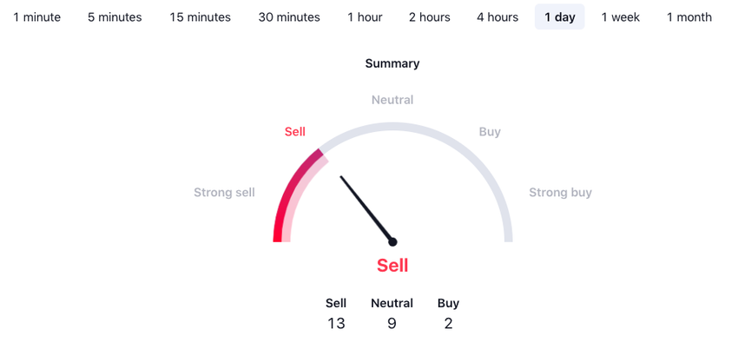Click the Neutral label atop the gauge
The height and width of the screenshot is (349, 738).
pyautogui.click(x=392, y=100)
